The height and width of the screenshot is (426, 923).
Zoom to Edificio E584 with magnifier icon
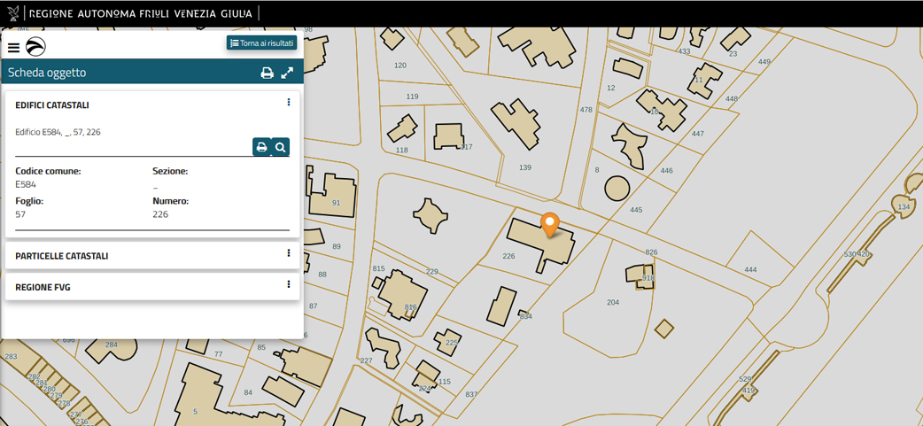[x=280, y=147]
